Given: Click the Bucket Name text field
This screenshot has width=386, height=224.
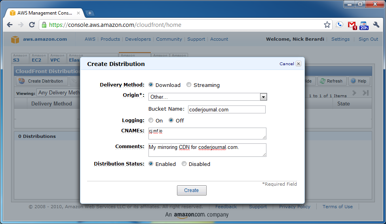Looking at the screenshot, I should point(226,109).
